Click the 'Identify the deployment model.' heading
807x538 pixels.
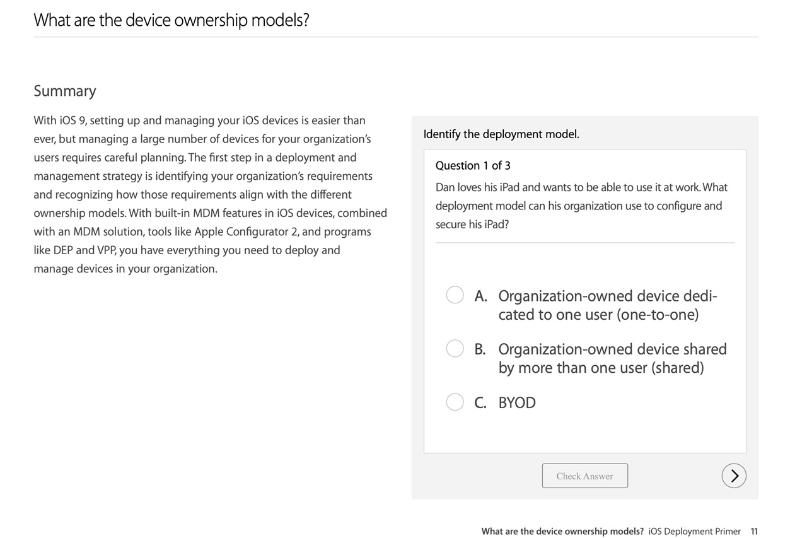tap(501, 134)
